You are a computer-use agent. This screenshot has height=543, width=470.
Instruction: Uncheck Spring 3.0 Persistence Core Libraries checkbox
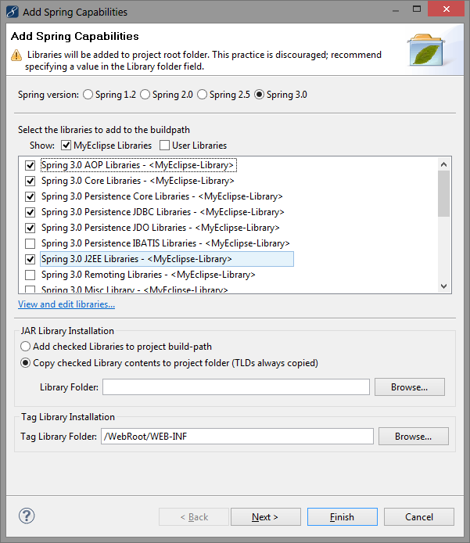pos(30,196)
